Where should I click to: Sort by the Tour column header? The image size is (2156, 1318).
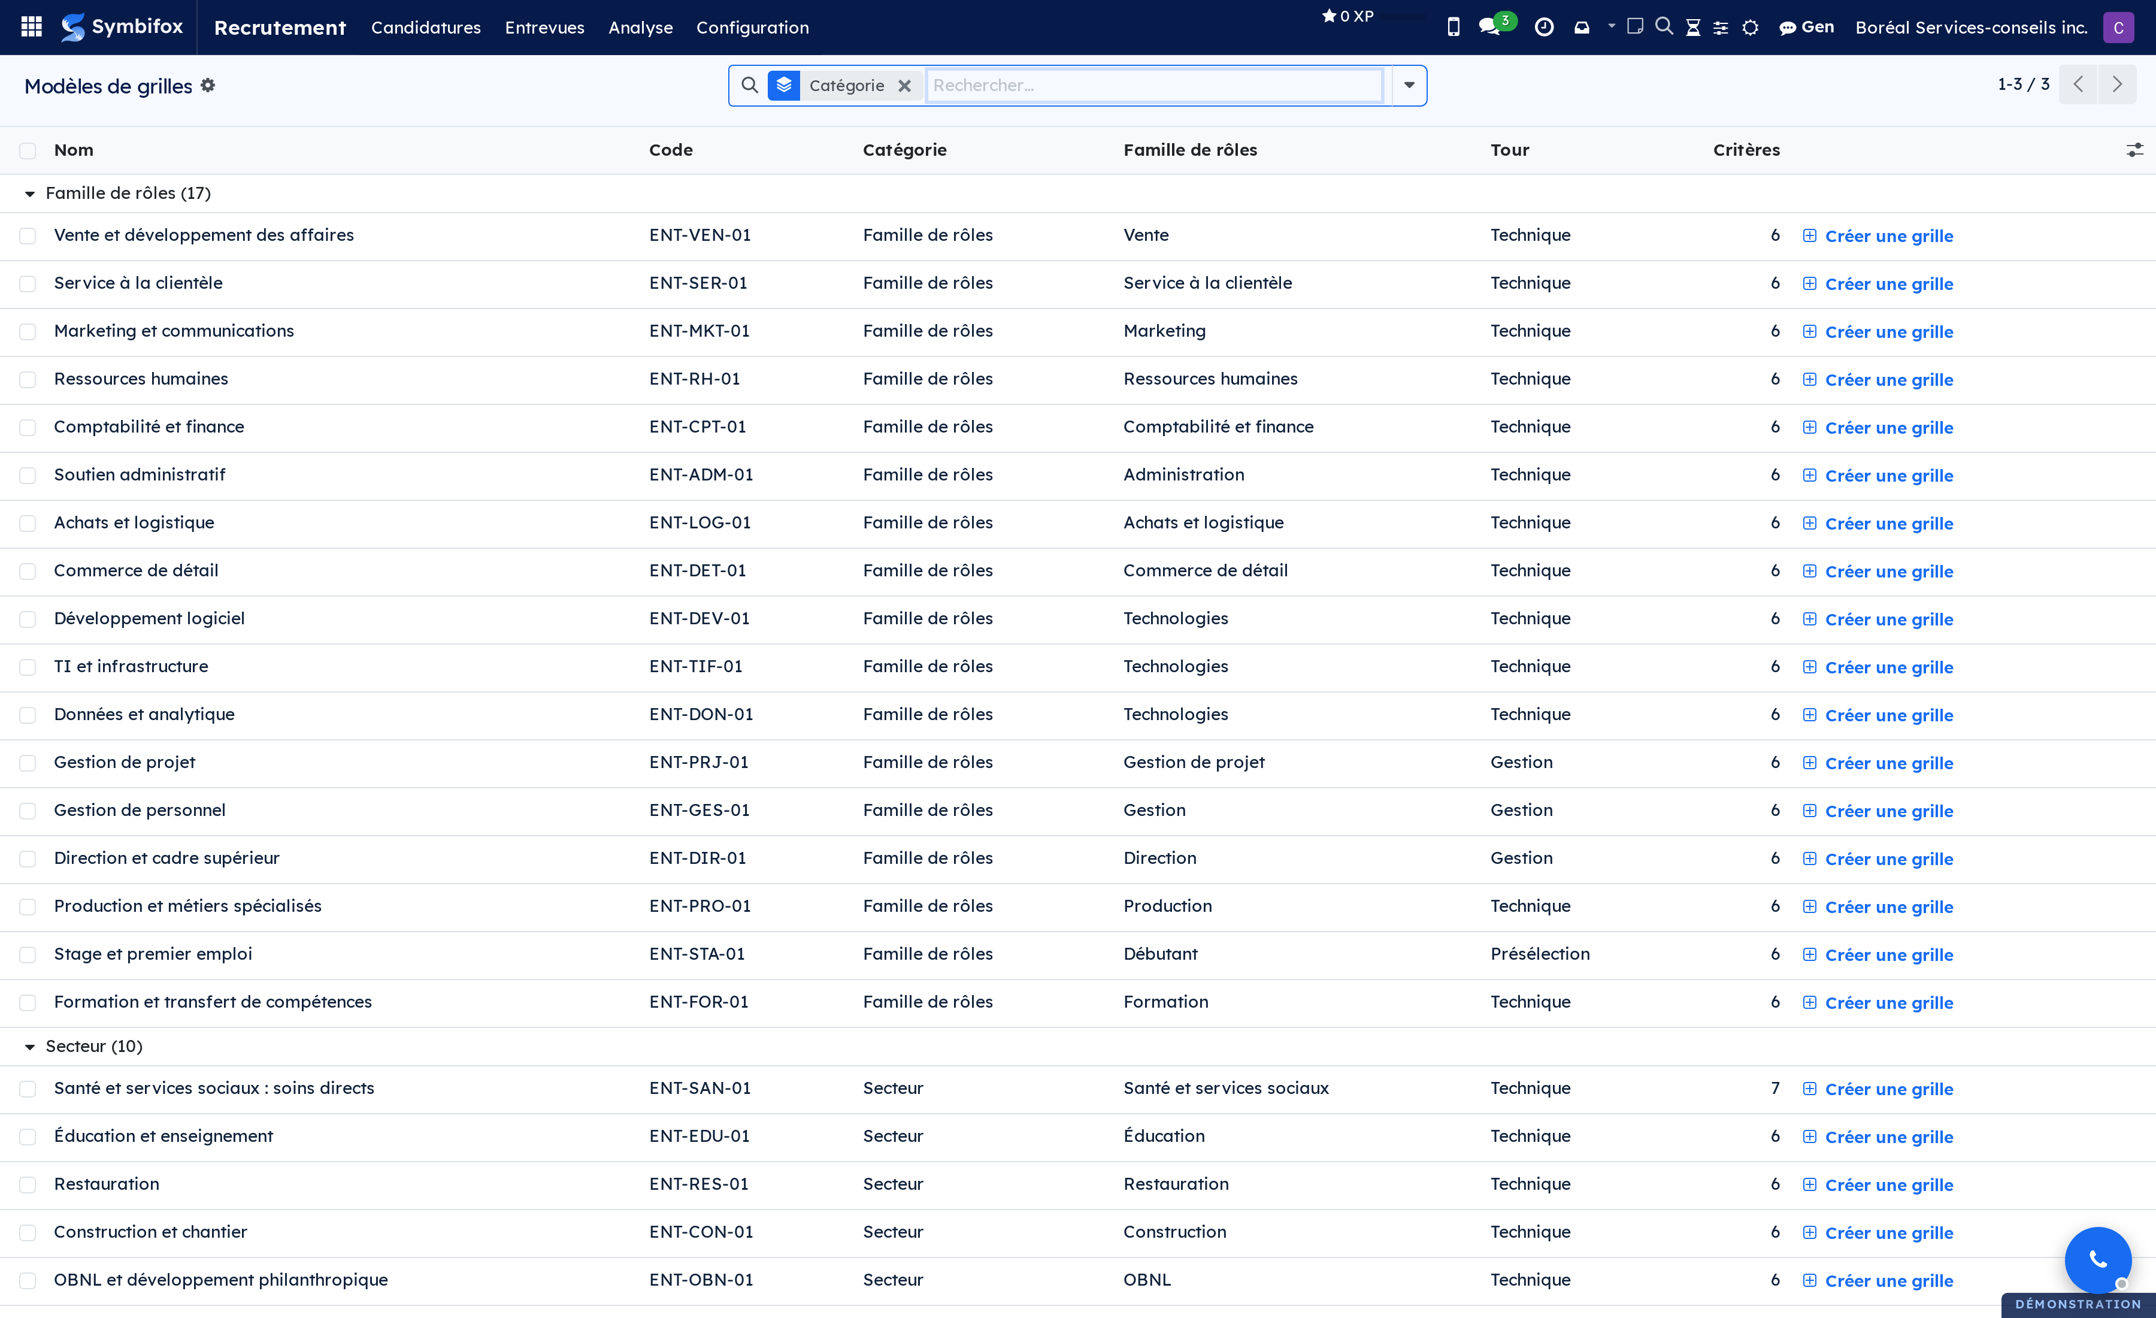pyautogui.click(x=1509, y=150)
